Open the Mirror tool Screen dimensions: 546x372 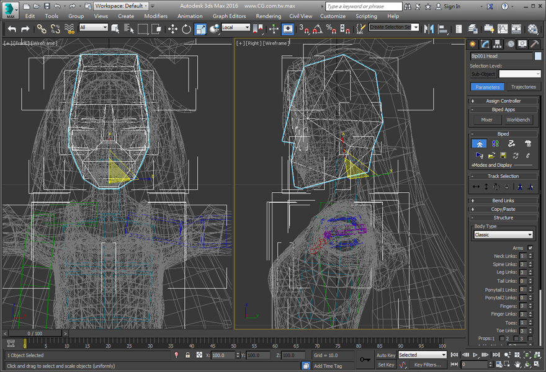[429, 29]
